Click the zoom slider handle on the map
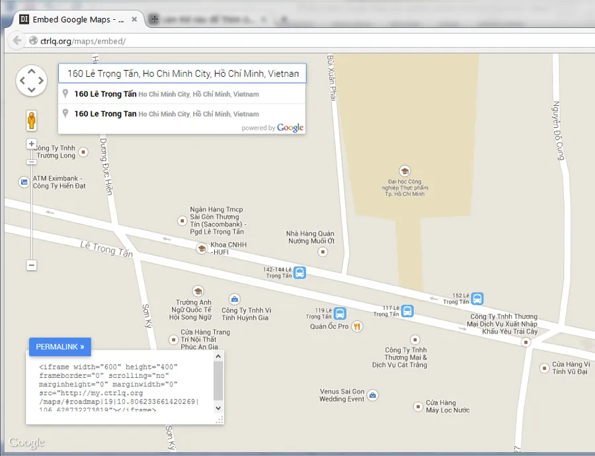The height and width of the screenshot is (456, 595). coord(31,162)
